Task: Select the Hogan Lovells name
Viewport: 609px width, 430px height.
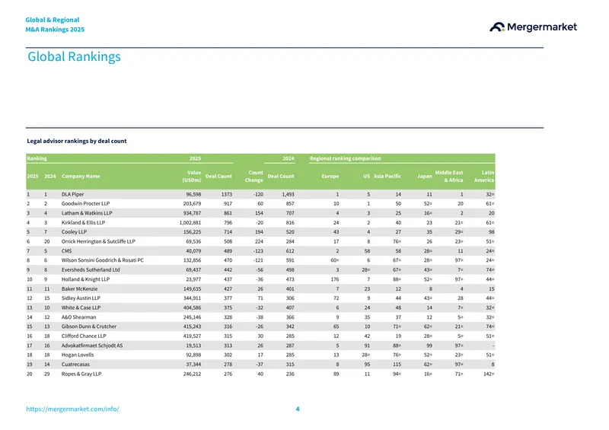Action: 78,355
